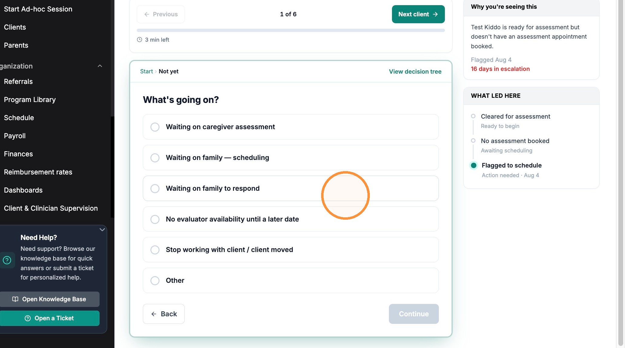The height and width of the screenshot is (348, 625).
Task: Click the Flagged to schedule timeline dot
Action: coord(474,165)
